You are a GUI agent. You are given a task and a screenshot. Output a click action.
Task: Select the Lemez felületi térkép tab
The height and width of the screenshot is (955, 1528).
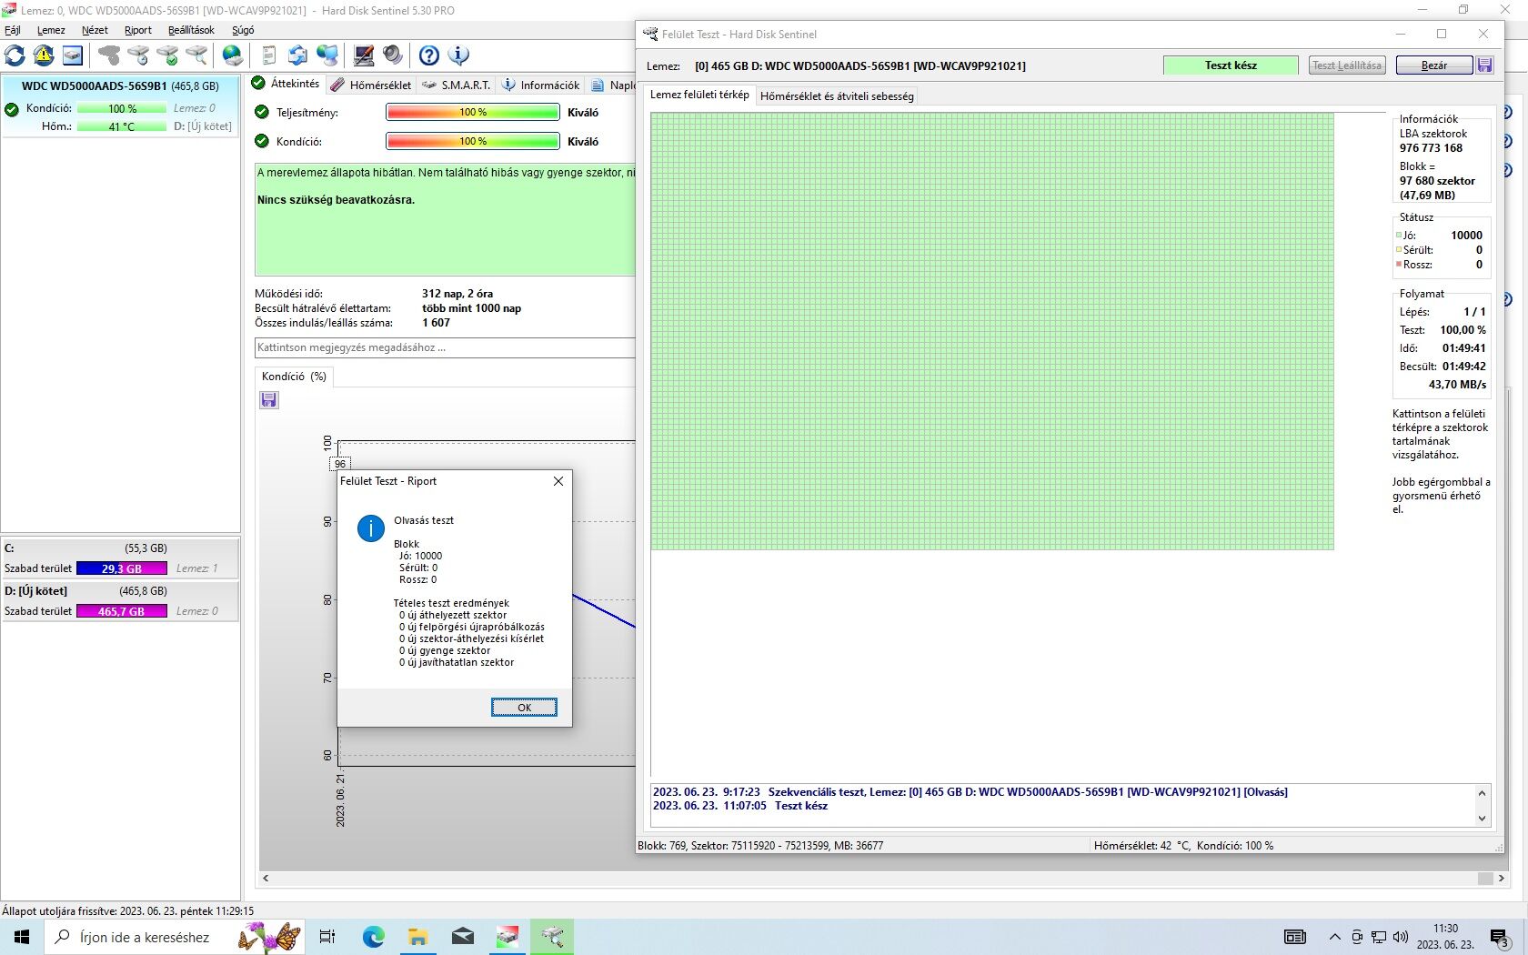pos(699,95)
